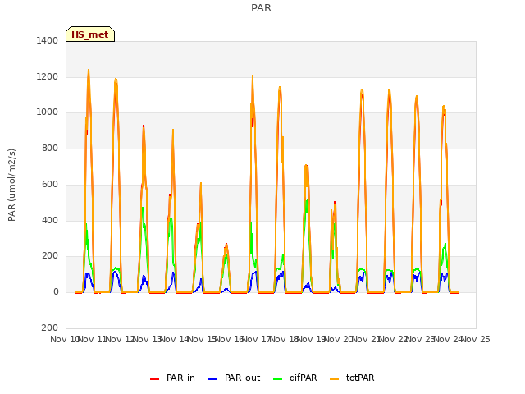Click the 0 y-axis tick label

56,292
